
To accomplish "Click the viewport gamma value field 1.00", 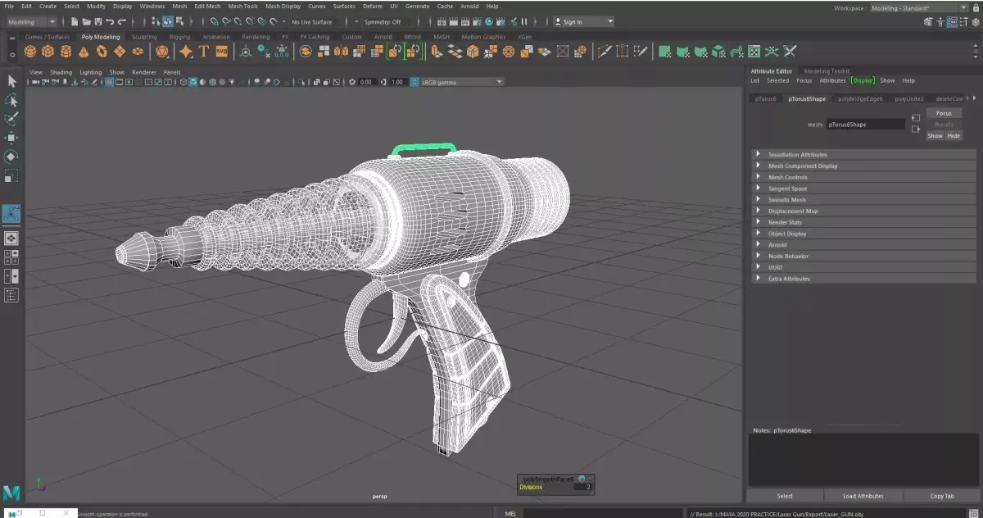I will click(397, 82).
